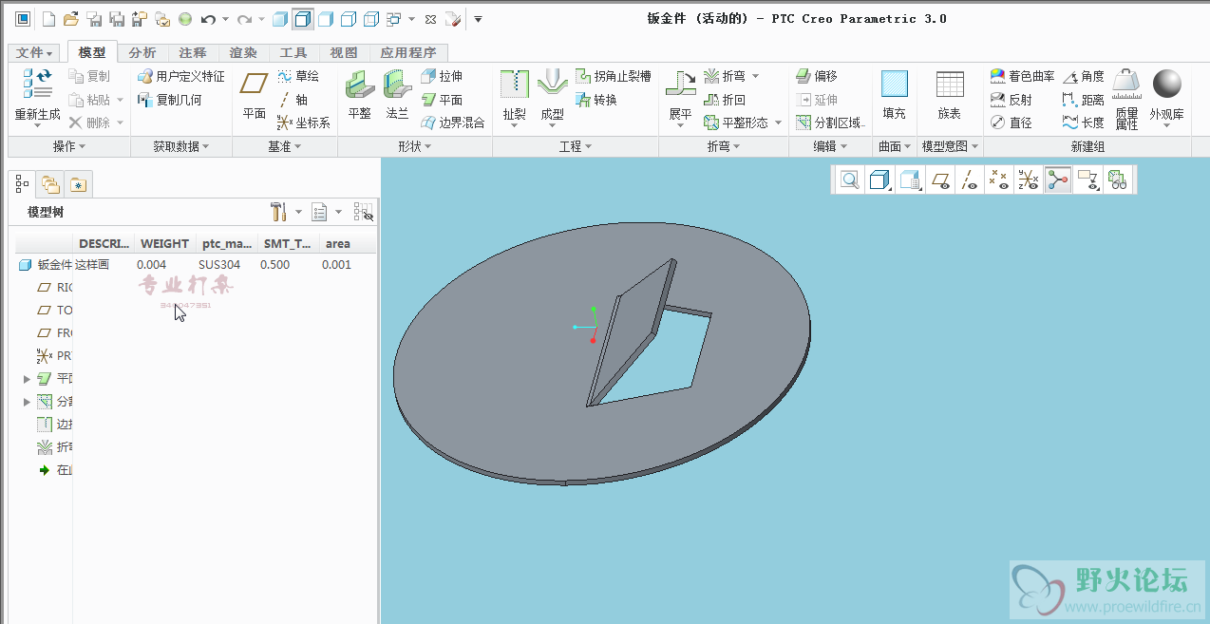Viewport: 1210px width, 624px height.
Task: Open the 操作 group dropdown
Action: [69, 146]
